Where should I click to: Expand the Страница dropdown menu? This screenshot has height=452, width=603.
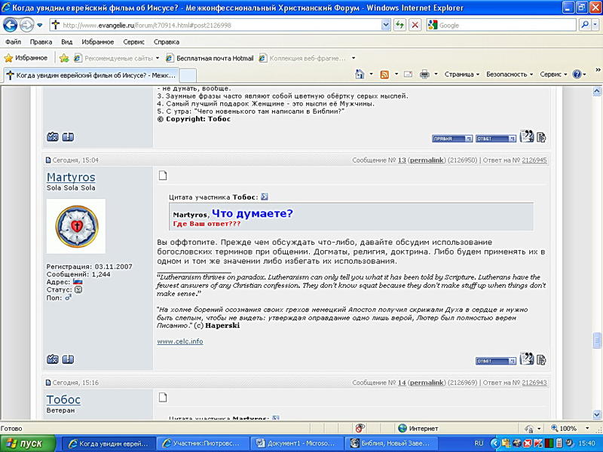point(462,75)
